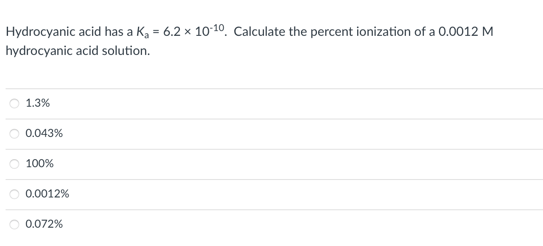Click the answer text 0.072%
The height and width of the screenshot is (246, 543).
tap(44, 224)
